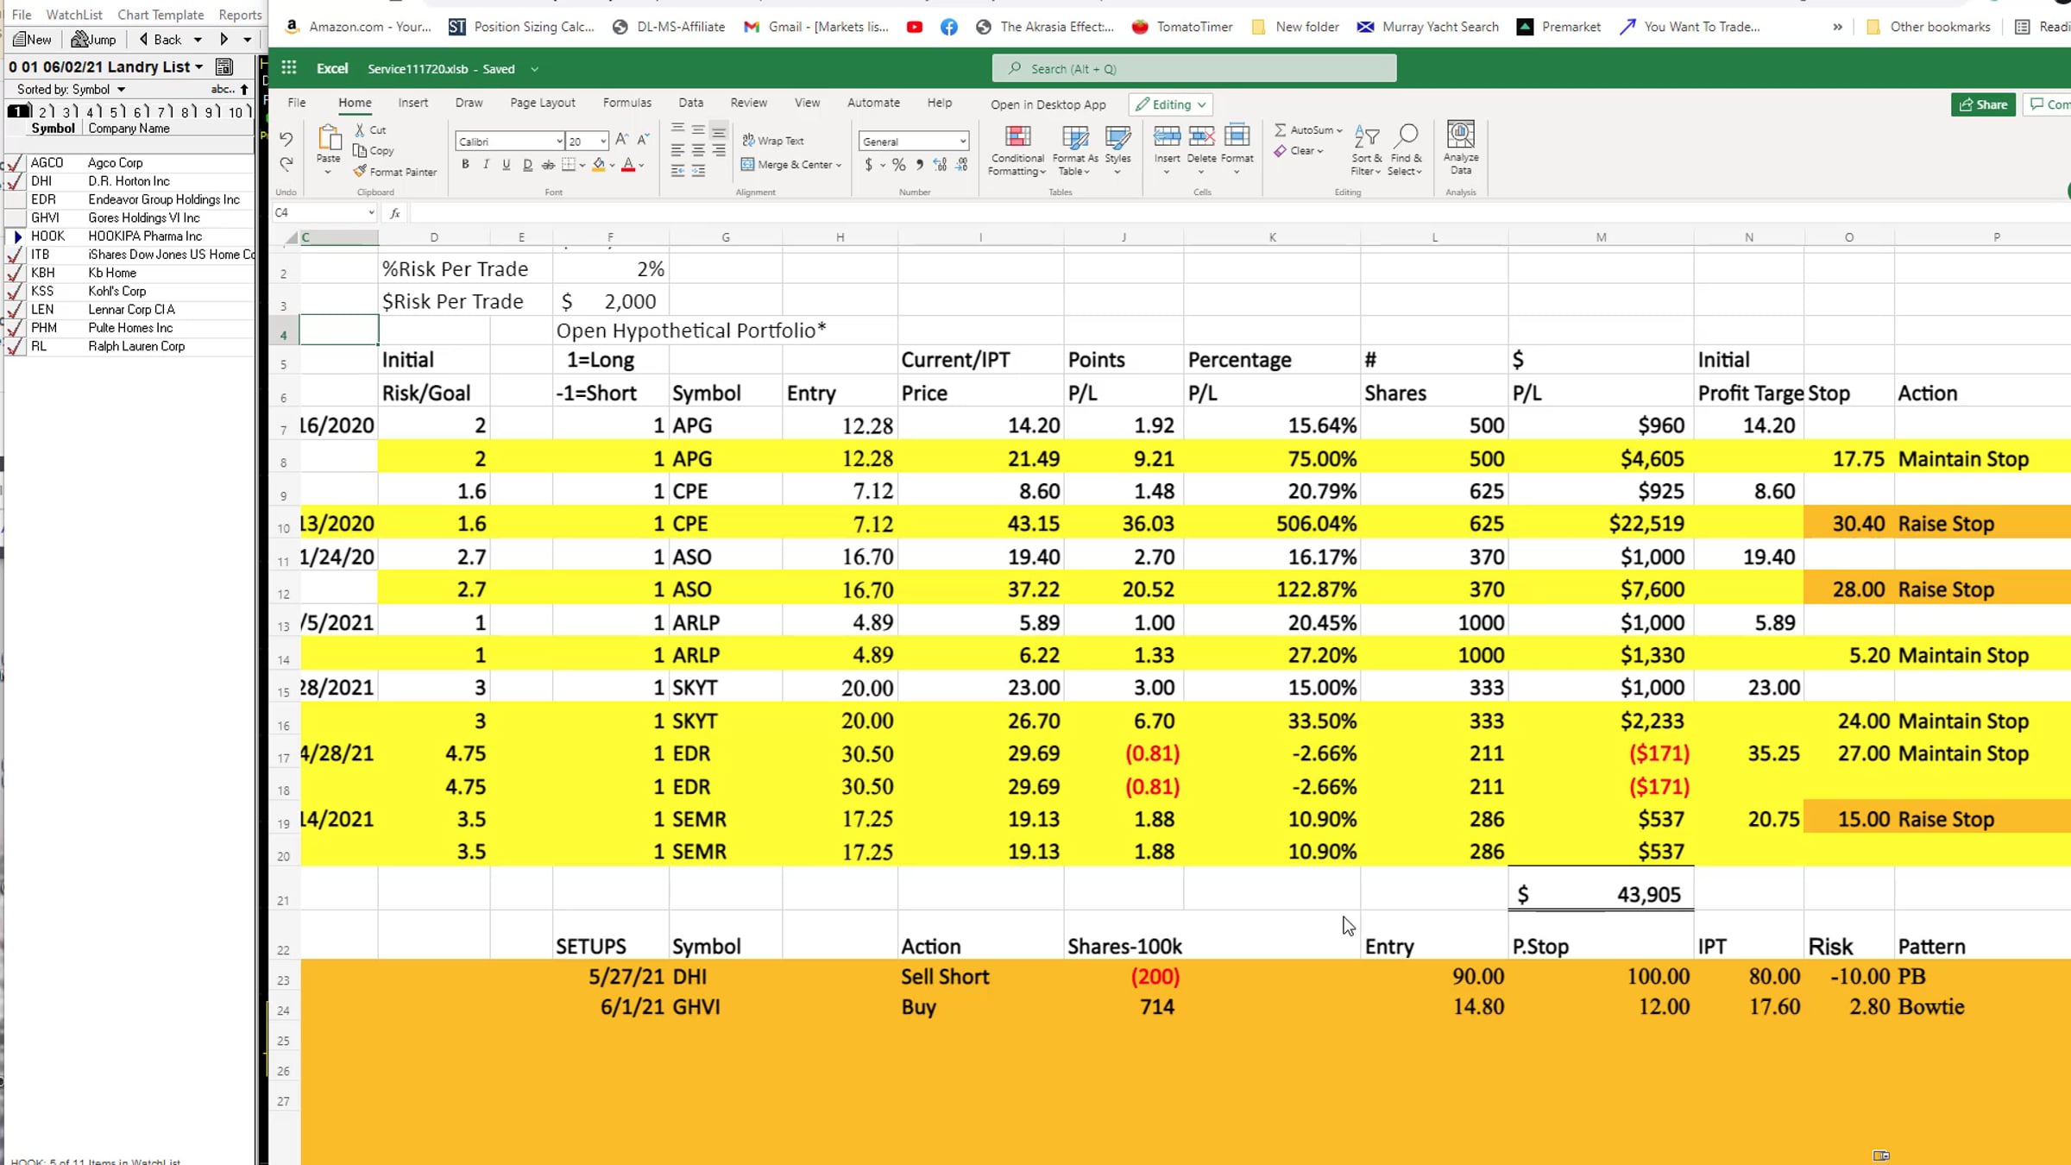Switch to the Data ribbon tab
The width and height of the screenshot is (2071, 1165).
[690, 103]
